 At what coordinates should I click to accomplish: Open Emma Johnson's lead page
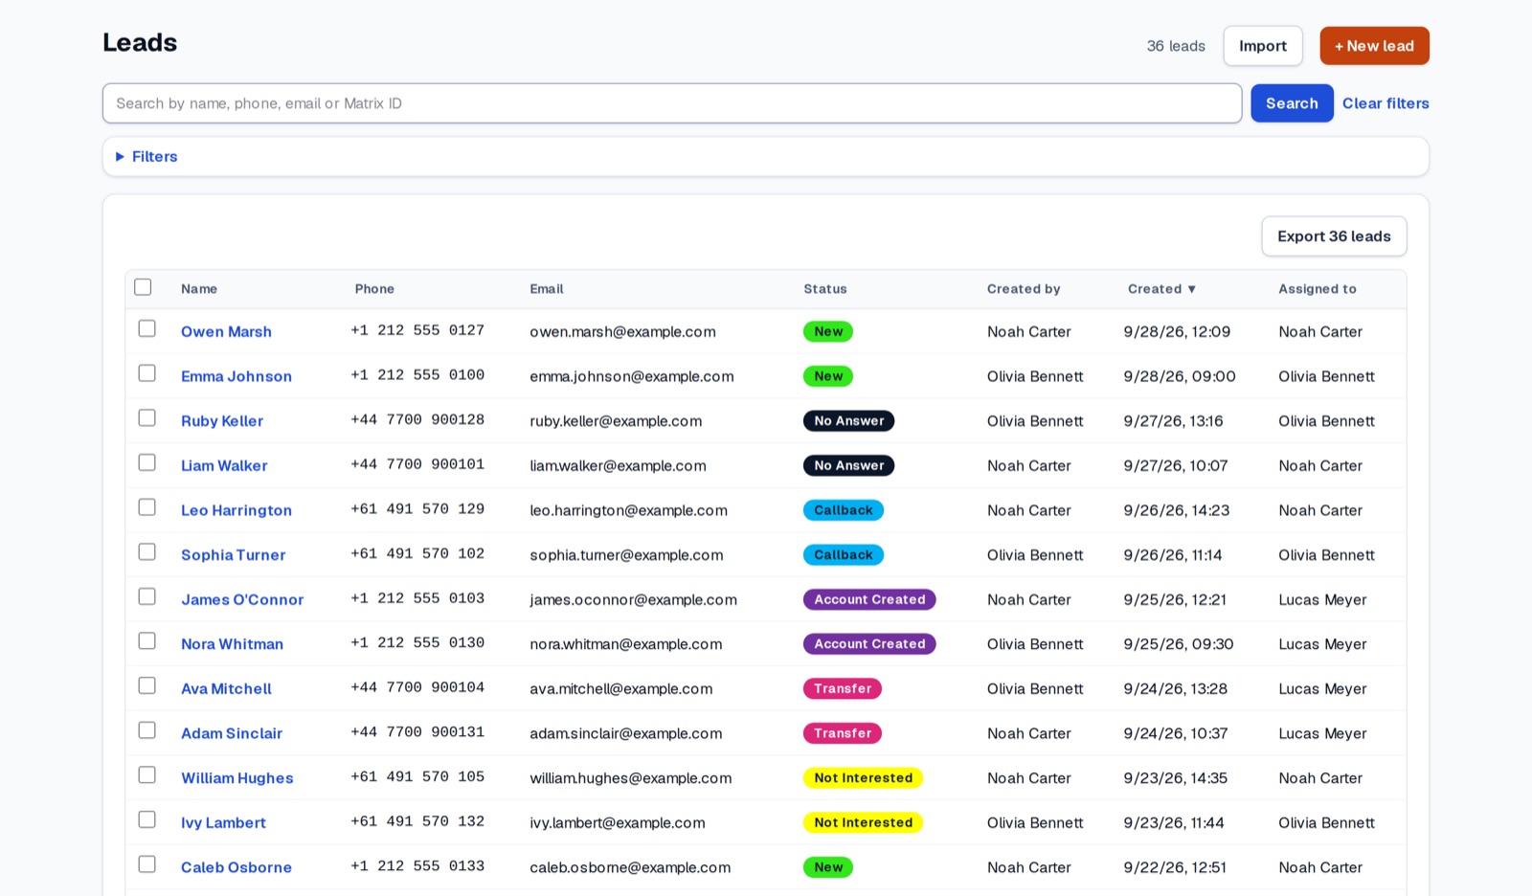(x=237, y=376)
